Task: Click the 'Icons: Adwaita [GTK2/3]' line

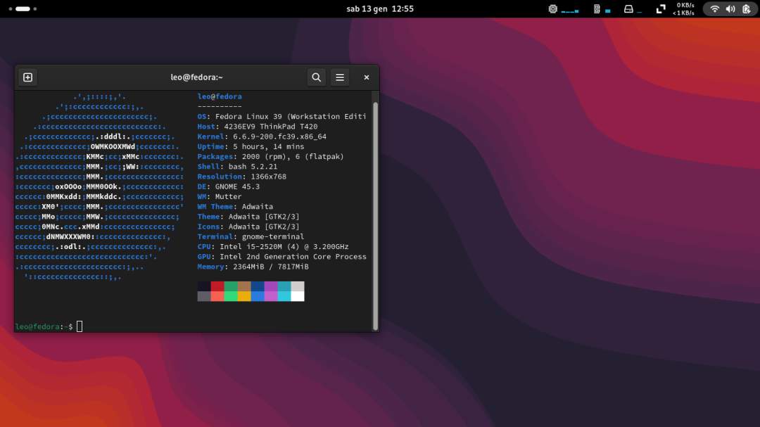Action: coord(248,227)
